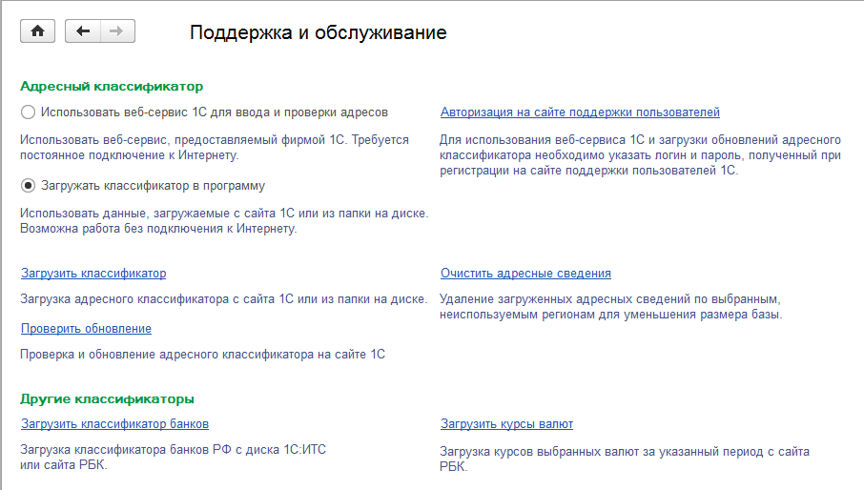Click text 'Для использования веб-сервиса 1С и загрузки обновлений'

[609, 140]
